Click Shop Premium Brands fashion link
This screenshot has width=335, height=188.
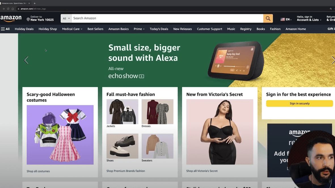[x=126, y=171]
